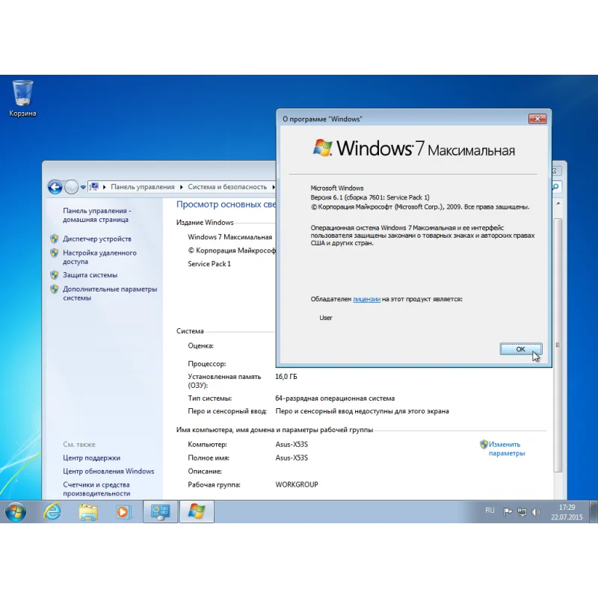Image resolution: width=598 pixels, height=598 pixels.
Task: Click the search magnifier icon in Control Panel
Action: click(555, 186)
